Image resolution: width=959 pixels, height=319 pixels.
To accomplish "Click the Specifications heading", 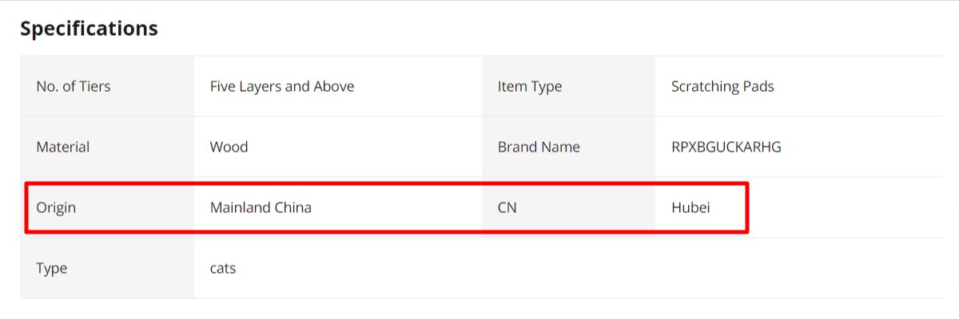I will coord(89,29).
